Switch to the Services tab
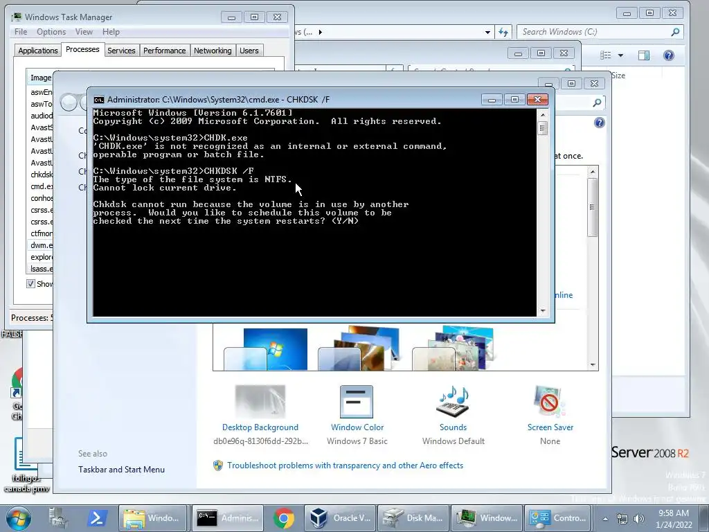 [121, 51]
